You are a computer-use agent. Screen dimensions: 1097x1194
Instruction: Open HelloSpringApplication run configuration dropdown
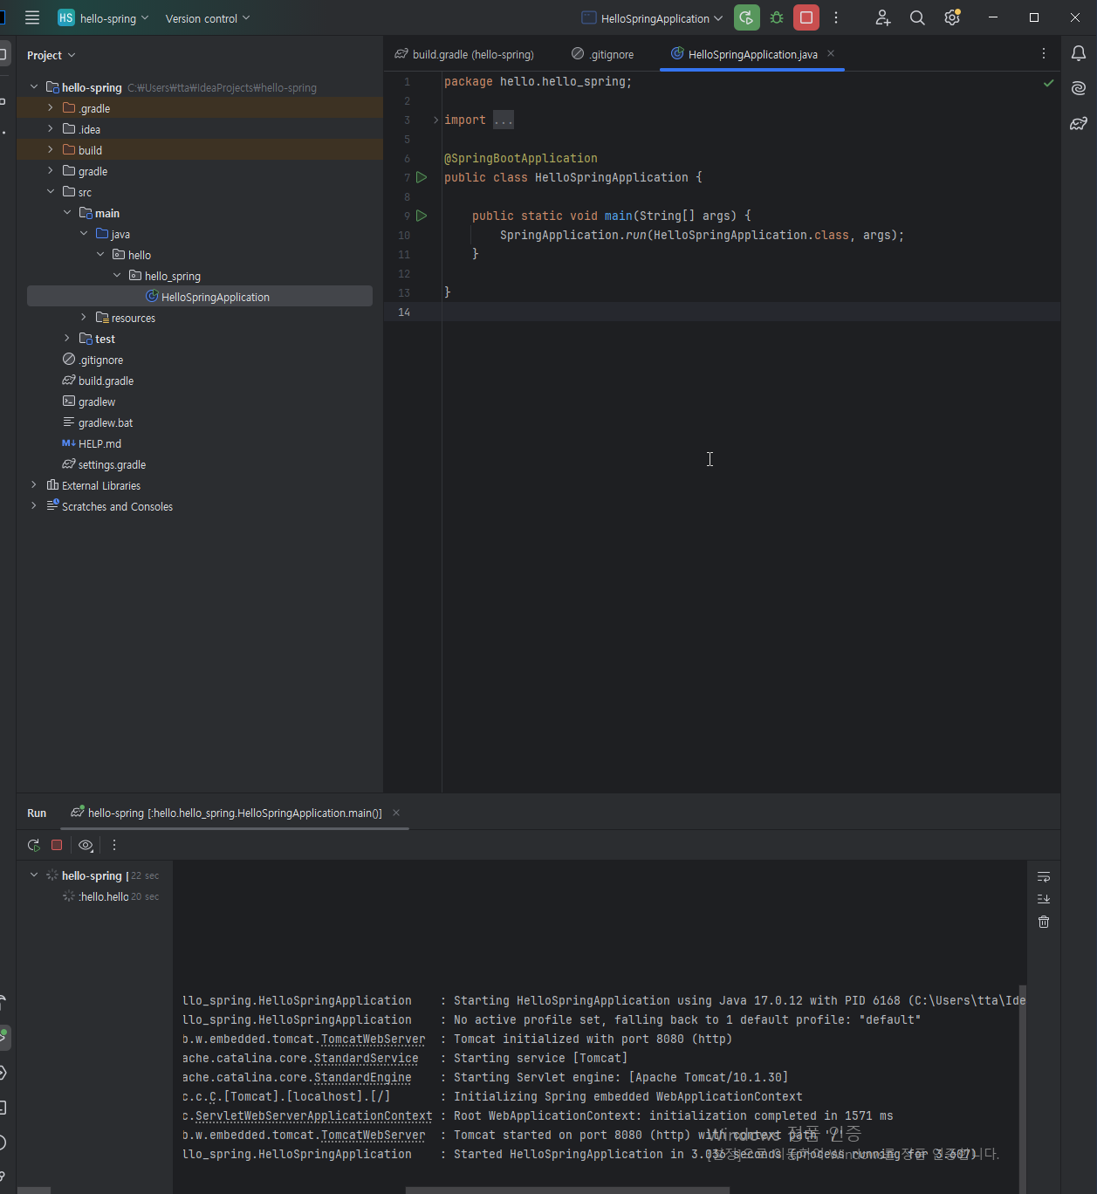653,17
